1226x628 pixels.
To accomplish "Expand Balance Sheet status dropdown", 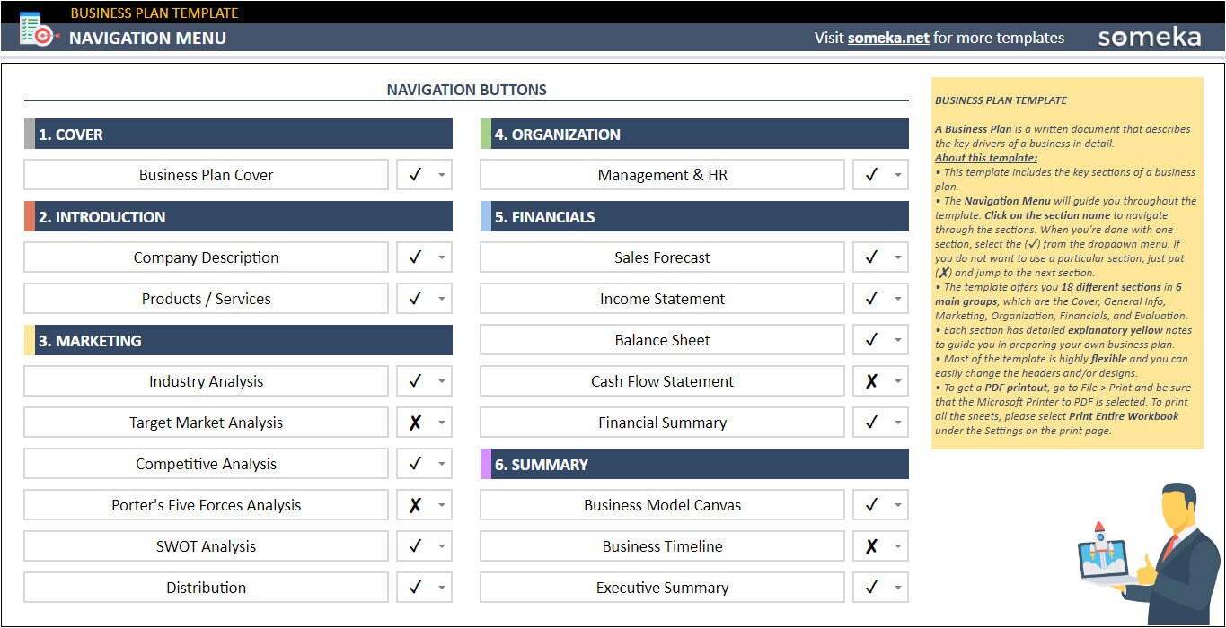I will coord(897,341).
